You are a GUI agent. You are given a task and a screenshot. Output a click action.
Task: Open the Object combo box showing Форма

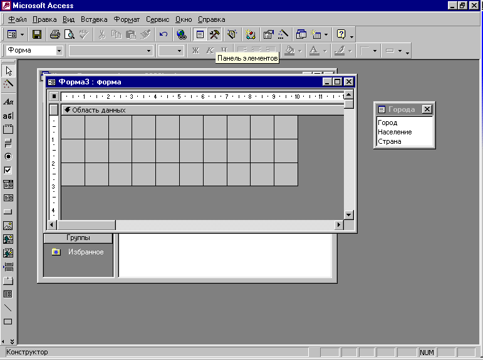[x=34, y=51]
